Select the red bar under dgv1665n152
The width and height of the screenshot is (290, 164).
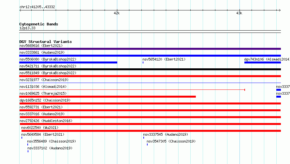tap(150, 103)
